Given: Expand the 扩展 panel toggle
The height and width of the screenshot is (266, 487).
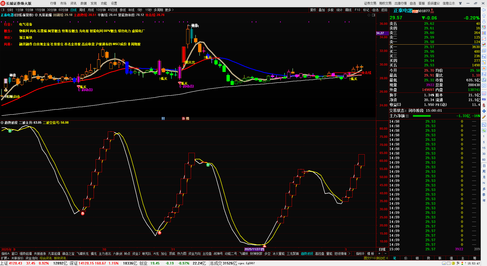Looking at the screenshot, I should (x=5, y=258).
